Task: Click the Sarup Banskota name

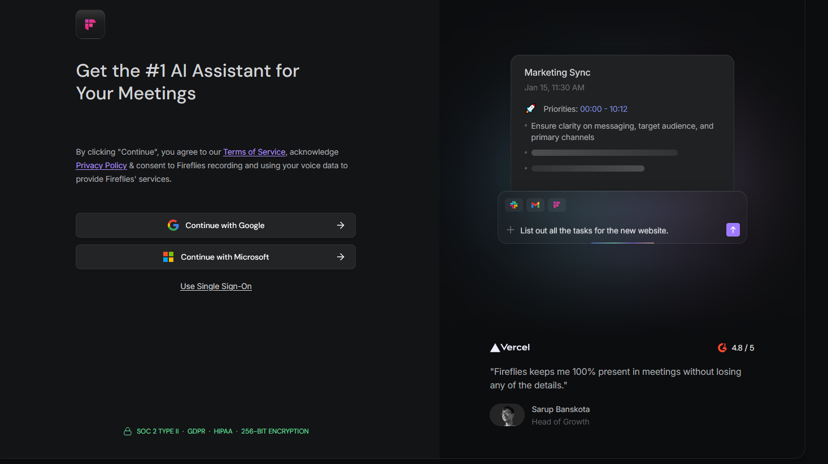Action: (561, 409)
